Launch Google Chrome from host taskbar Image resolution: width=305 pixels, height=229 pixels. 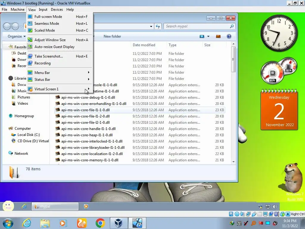(100, 223)
